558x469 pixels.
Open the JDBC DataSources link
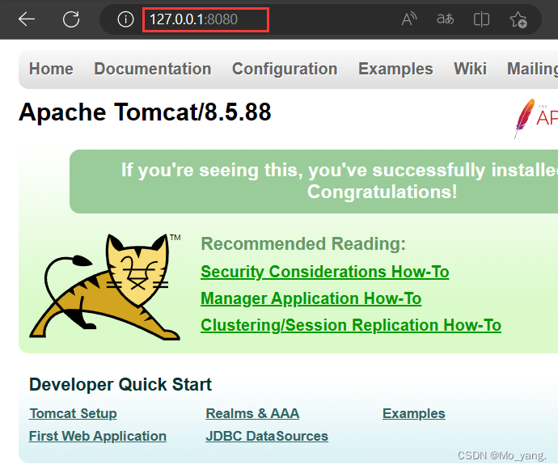tap(267, 437)
